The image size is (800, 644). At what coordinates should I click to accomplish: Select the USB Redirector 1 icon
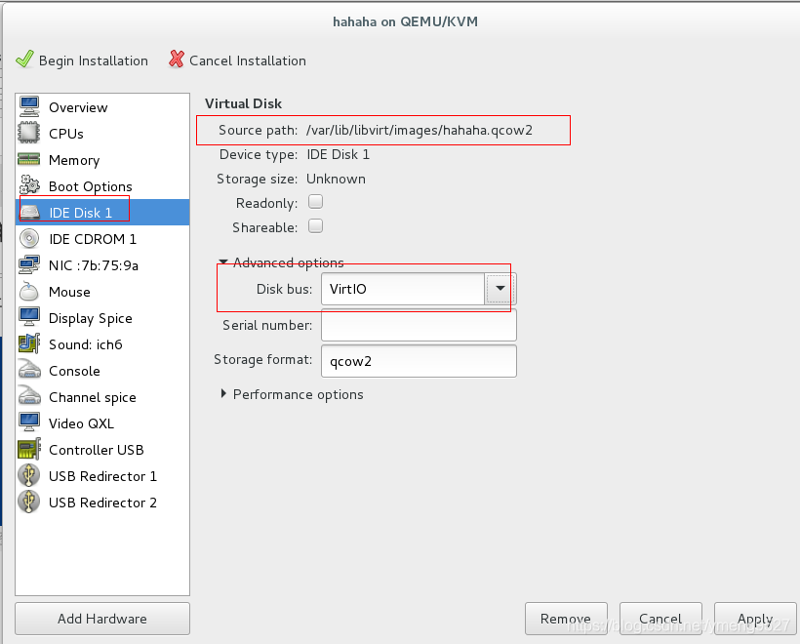[x=29, y=475]
